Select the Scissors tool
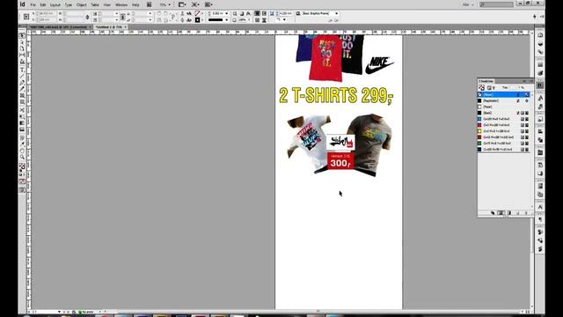 point(22,110)
